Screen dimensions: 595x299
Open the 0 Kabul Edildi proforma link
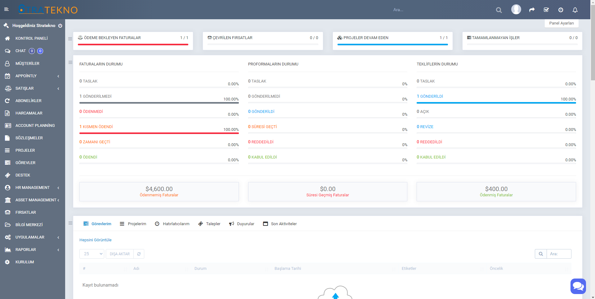tap(262, 157)
